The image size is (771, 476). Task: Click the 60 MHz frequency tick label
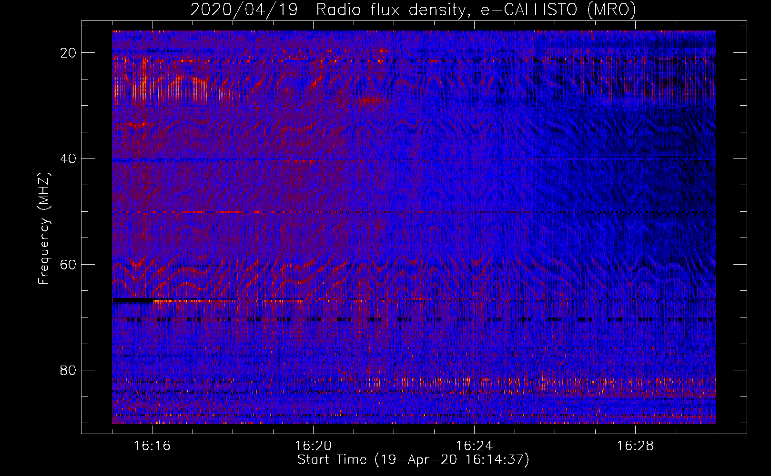(68, 265)
